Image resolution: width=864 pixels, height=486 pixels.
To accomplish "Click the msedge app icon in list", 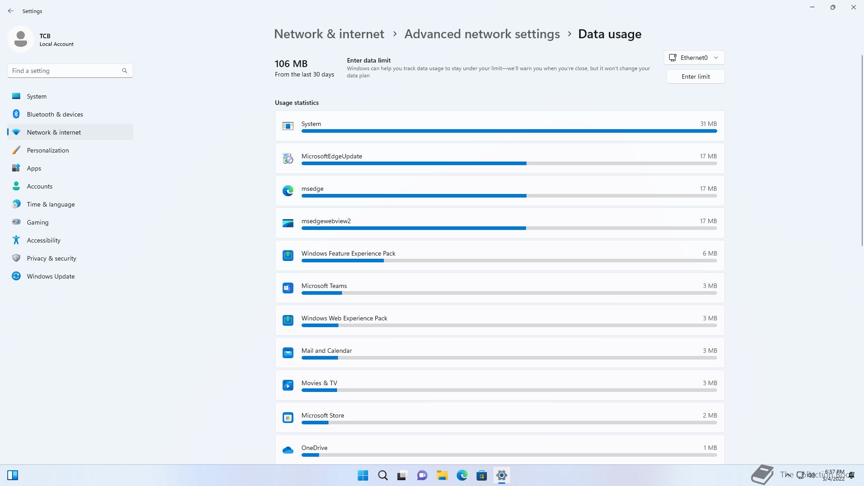I will [288, 191].
